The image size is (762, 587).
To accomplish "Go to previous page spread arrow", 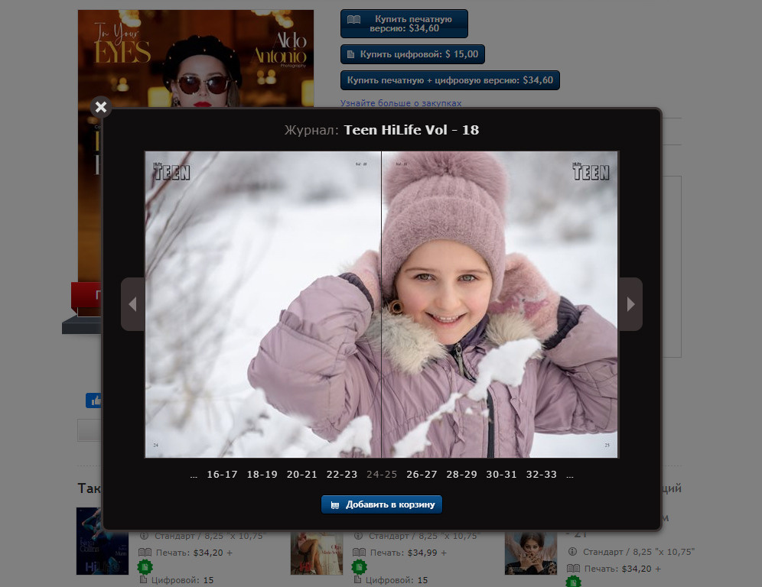I will 132,304.
